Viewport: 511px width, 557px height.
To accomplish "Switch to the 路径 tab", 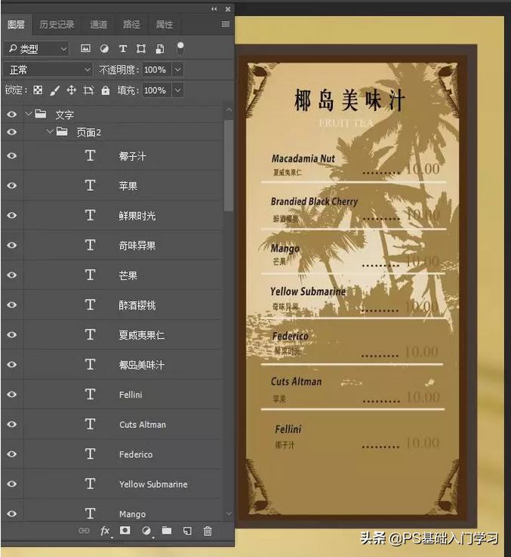I will click(131, 24).
